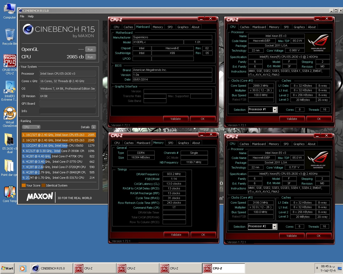Open the Point dar cpu folder
The width and height of the screenshot is (343, 274).
click(x=10, y=168)
